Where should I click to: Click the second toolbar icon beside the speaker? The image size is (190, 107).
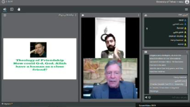[x=12, y=9]
